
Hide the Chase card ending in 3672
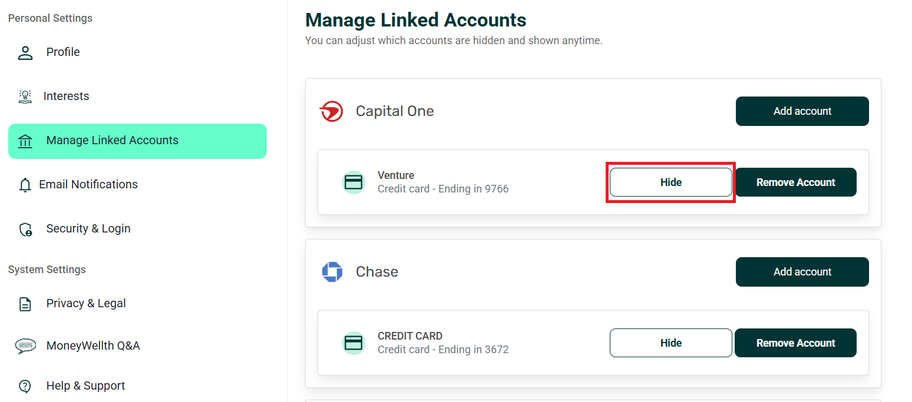pos(670,343)
